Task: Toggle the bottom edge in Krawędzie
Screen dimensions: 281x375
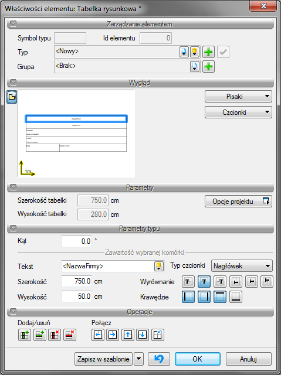Action: [x=236, y=297]
